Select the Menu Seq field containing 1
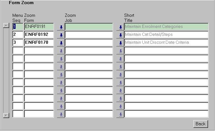The height and width of the screenshot is (131, 215). (18, 27)
